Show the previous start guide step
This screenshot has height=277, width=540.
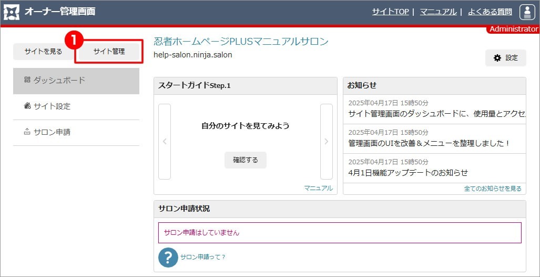165,141
